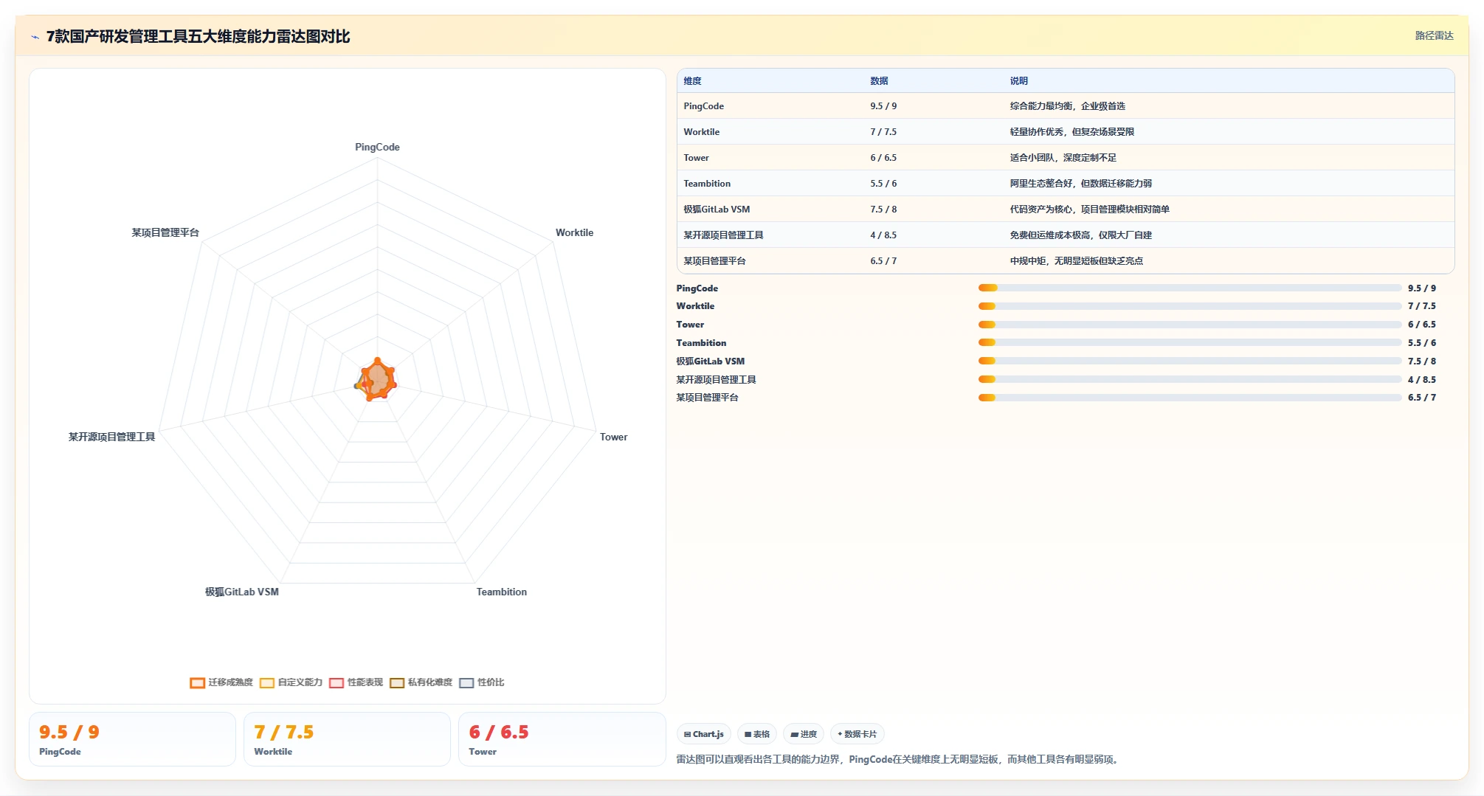Screen dimensions: 1484x796
Task: Select the Tower table row name
Action: pyautogui.click(x=696, y=158)
